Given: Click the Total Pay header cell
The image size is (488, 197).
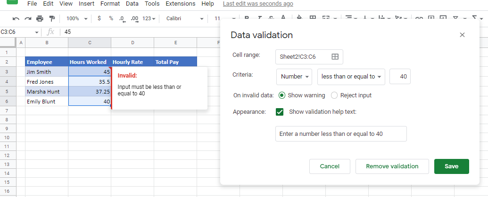Looking at the screenshot, I should (x=175, y=62).
